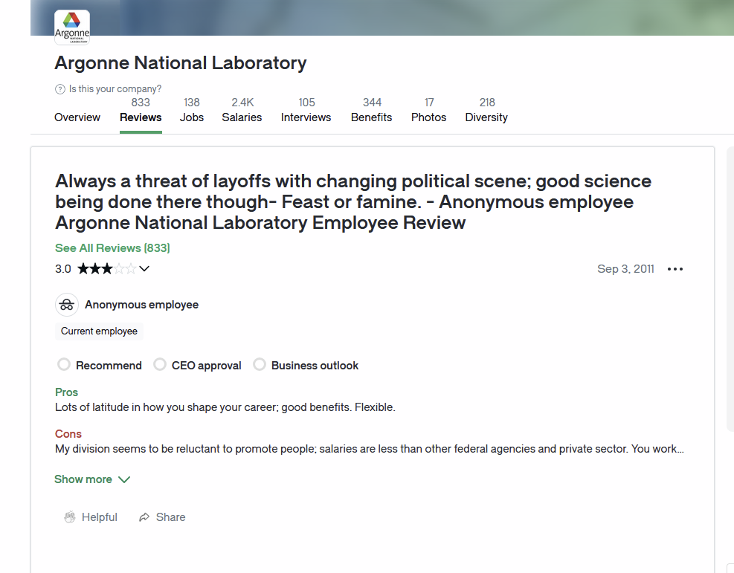The height and width of the screenshot is (573, 734).
Task: Select the CEO approval circle indicator
Action: (x=160, y=365)
